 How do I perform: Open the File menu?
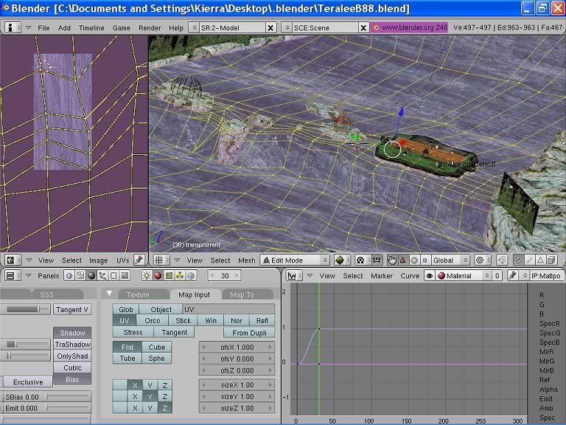coord(43,27)
